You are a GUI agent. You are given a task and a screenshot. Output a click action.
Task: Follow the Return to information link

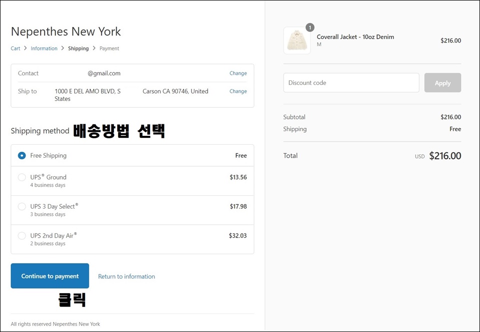[x=126, y=277]
